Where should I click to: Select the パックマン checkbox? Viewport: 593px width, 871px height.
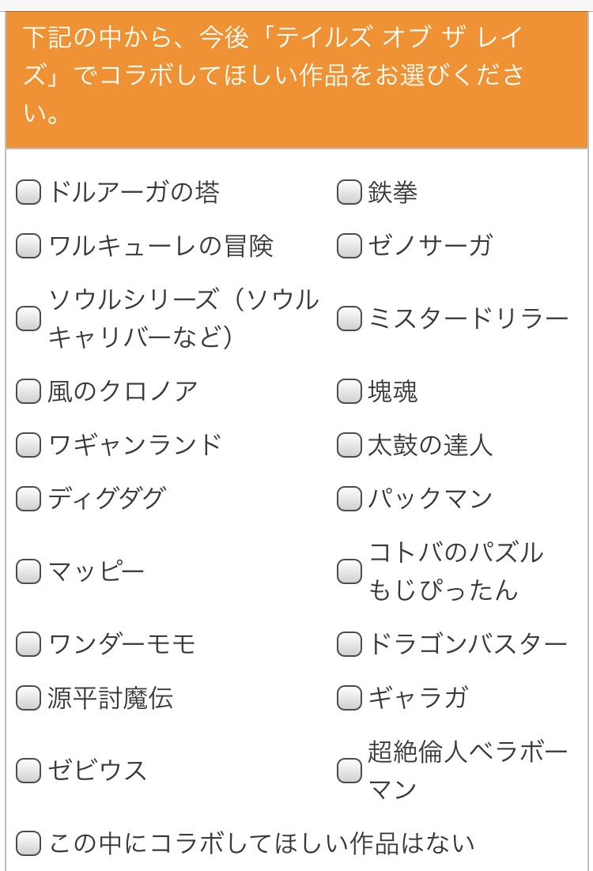pos(349,499)
